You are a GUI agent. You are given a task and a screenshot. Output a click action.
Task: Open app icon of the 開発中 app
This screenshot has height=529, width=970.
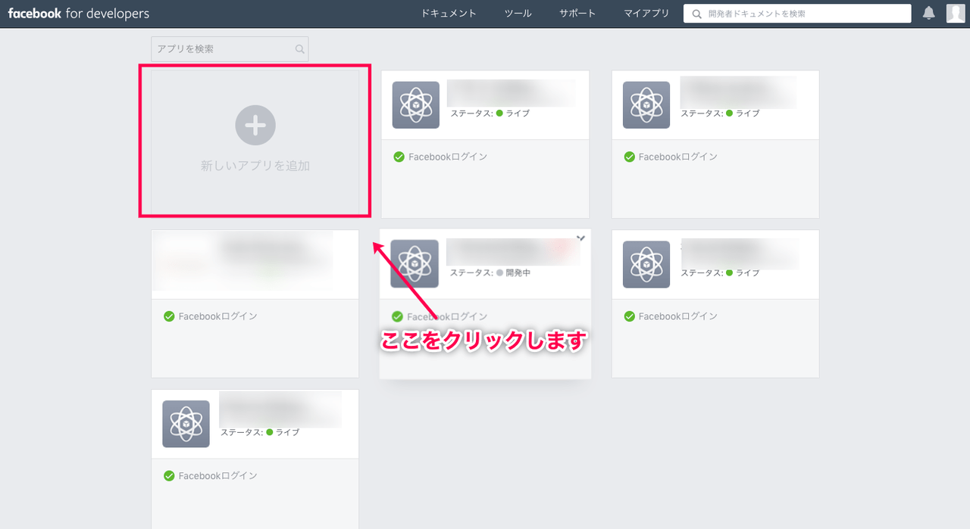(x=415, y=264)
